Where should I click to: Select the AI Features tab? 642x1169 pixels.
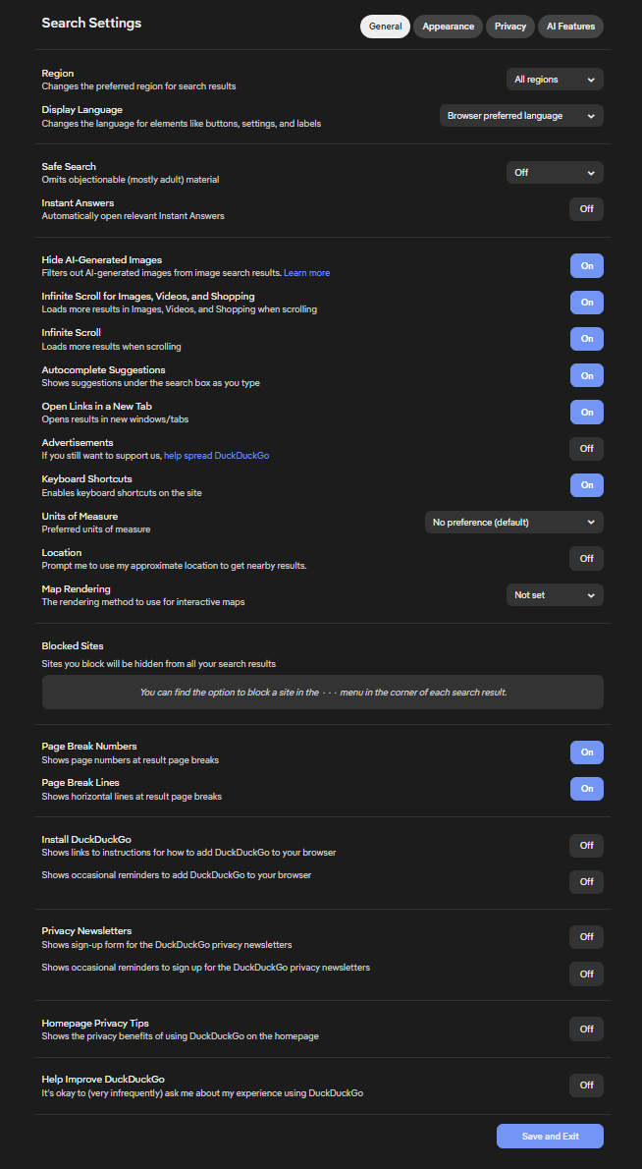click(570, 27)
